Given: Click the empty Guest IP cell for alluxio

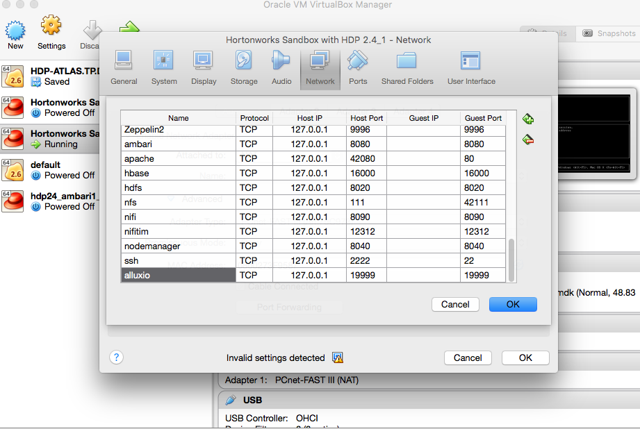Looking at the screenshot, I should [x=423, y=276].
